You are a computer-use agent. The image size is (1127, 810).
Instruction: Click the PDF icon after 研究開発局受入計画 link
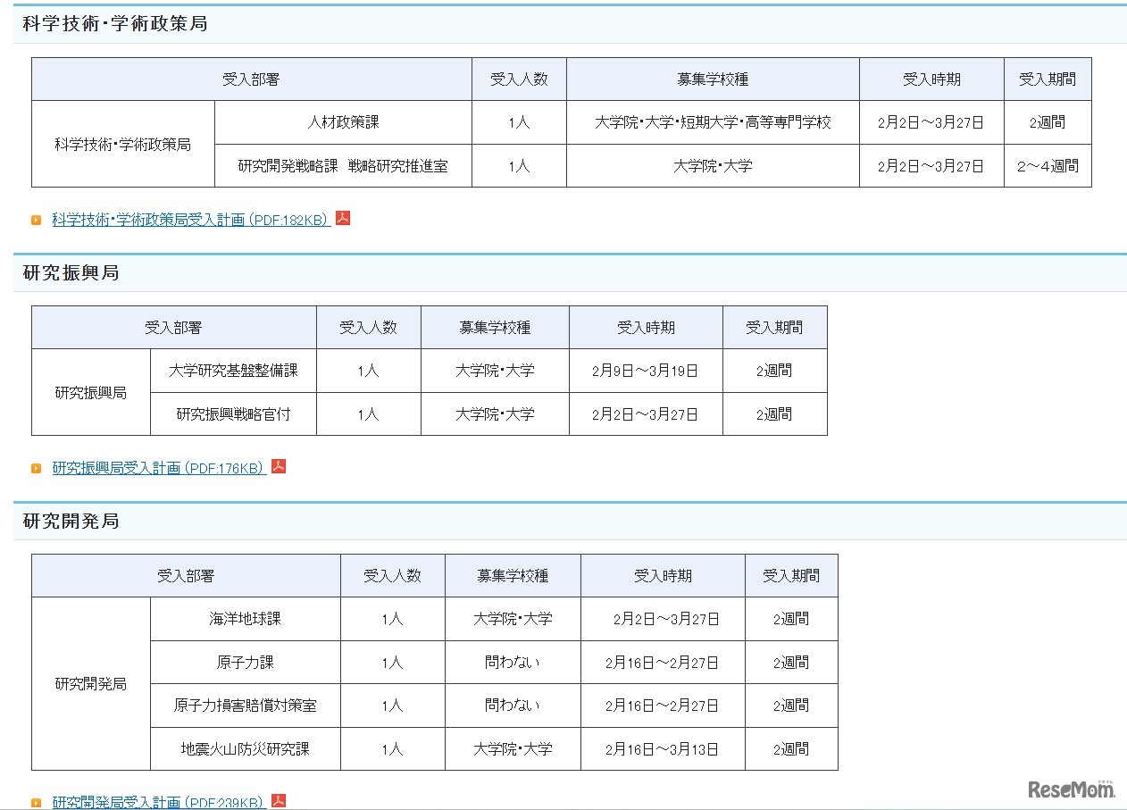click(279, 802)
